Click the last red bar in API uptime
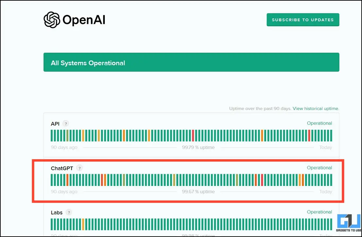Screen dimensions: 362x237 click(x=309, y=136)
